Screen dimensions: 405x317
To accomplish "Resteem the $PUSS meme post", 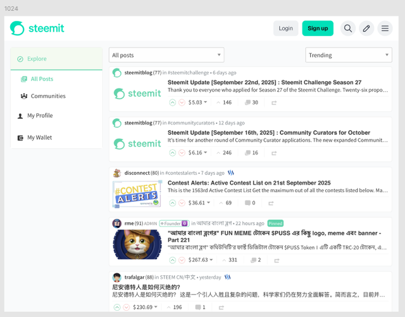I will pos(277,260).
